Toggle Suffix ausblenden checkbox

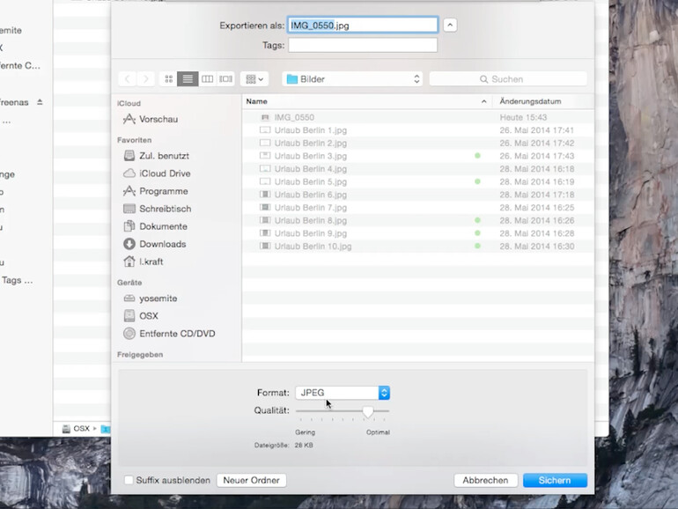coord(129,481)
